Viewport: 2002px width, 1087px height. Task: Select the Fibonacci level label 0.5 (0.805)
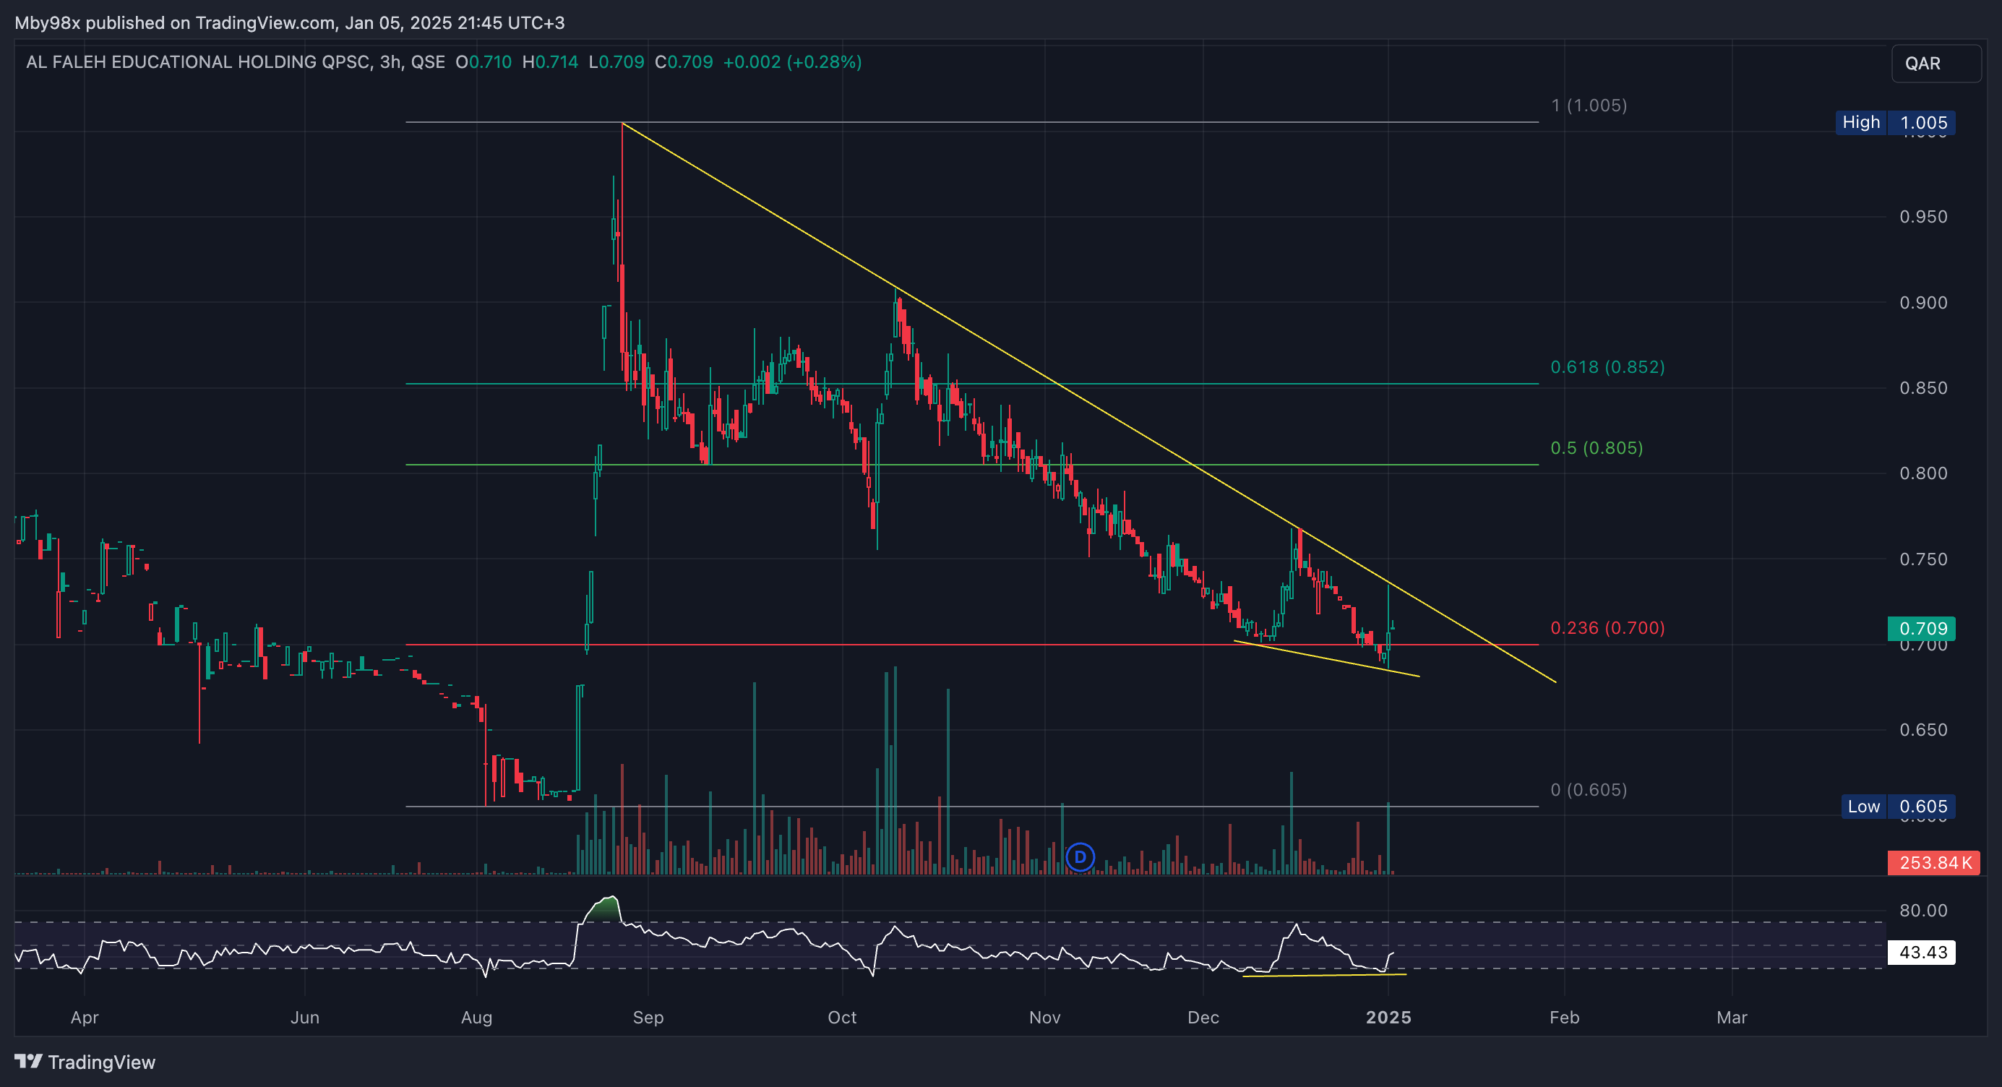1597,447
